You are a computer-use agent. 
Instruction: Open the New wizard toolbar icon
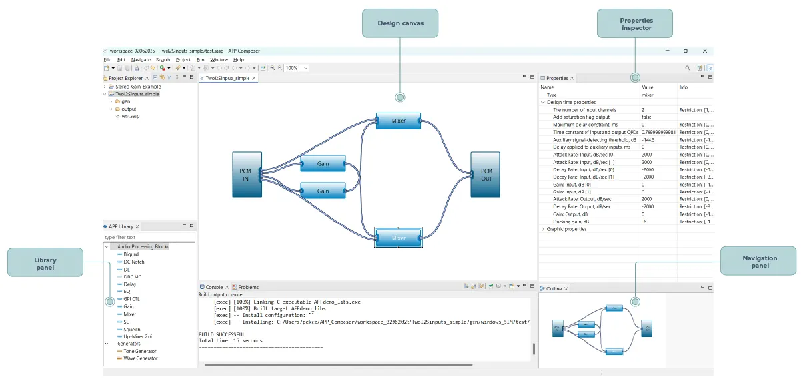106,68
